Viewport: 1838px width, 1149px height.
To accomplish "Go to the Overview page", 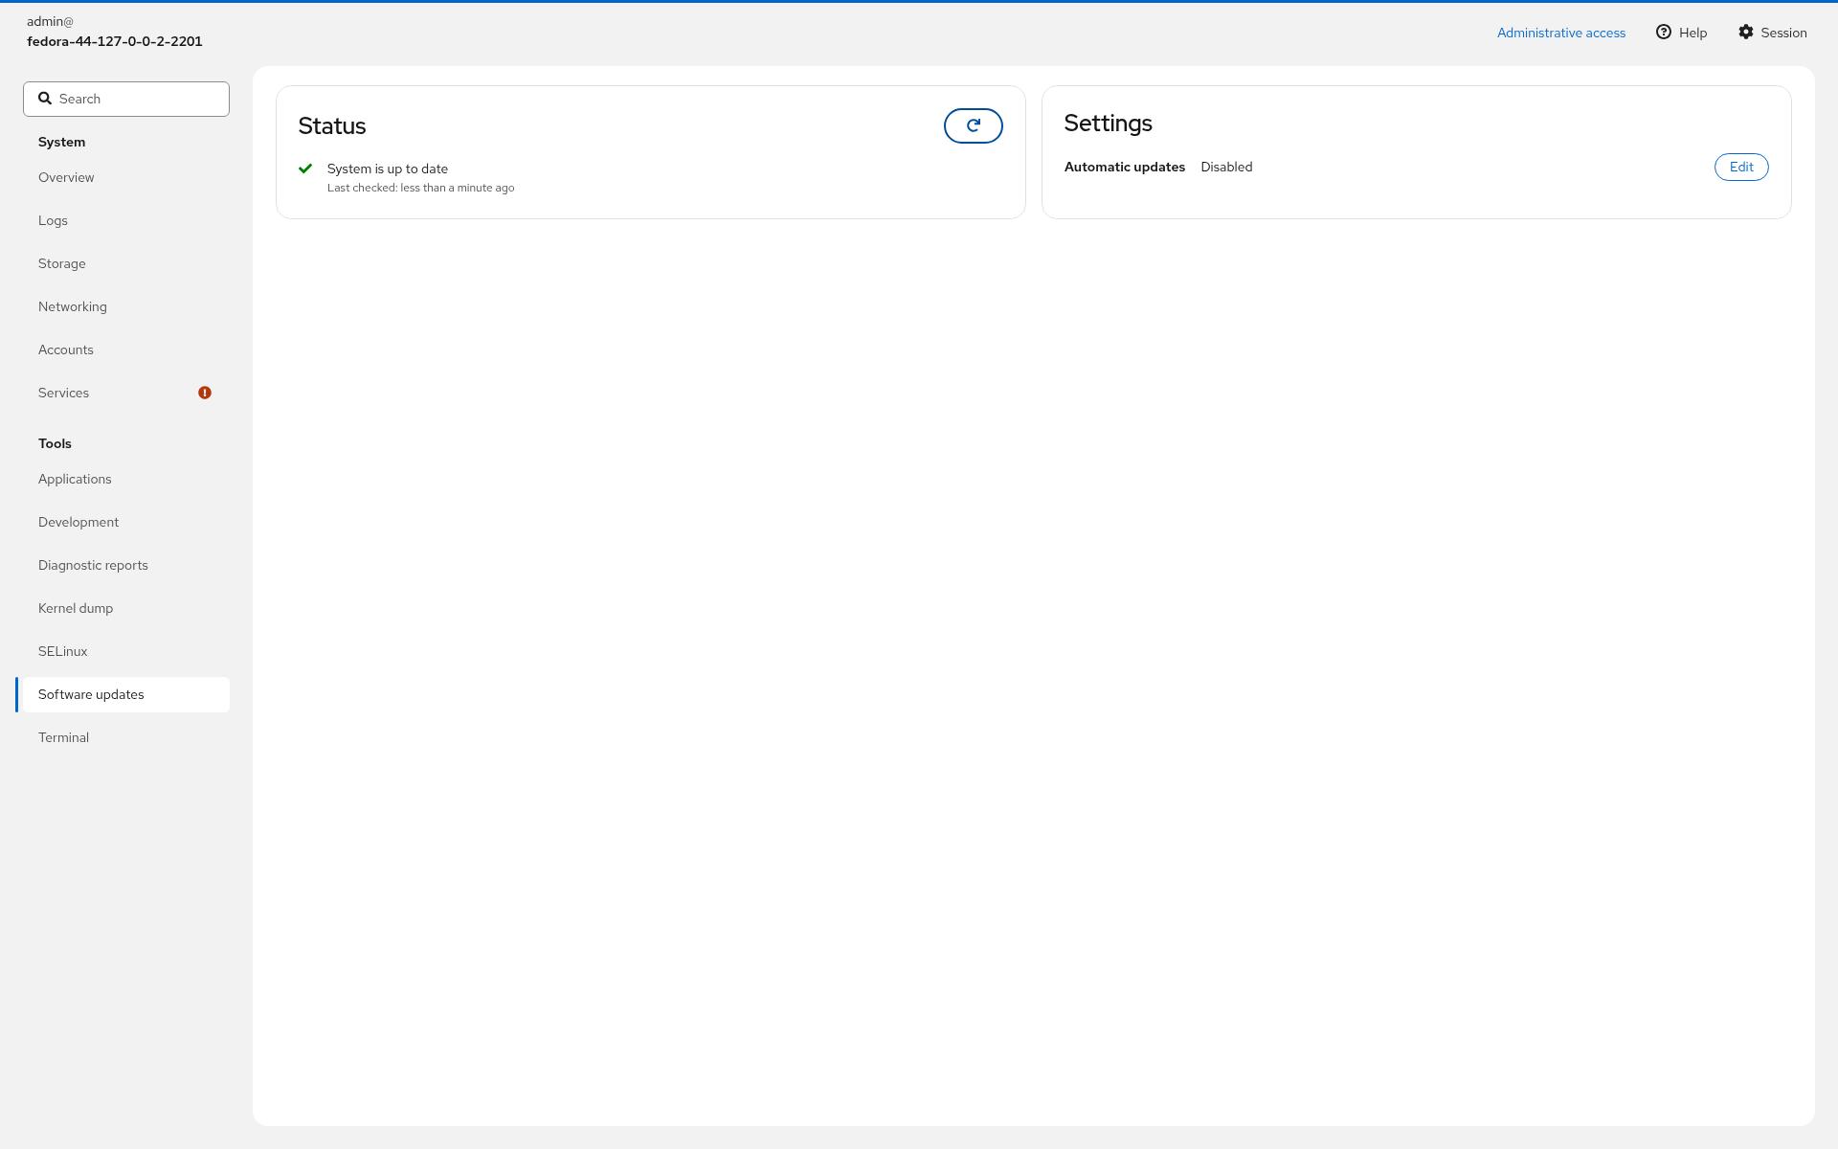I will point(123,177).
